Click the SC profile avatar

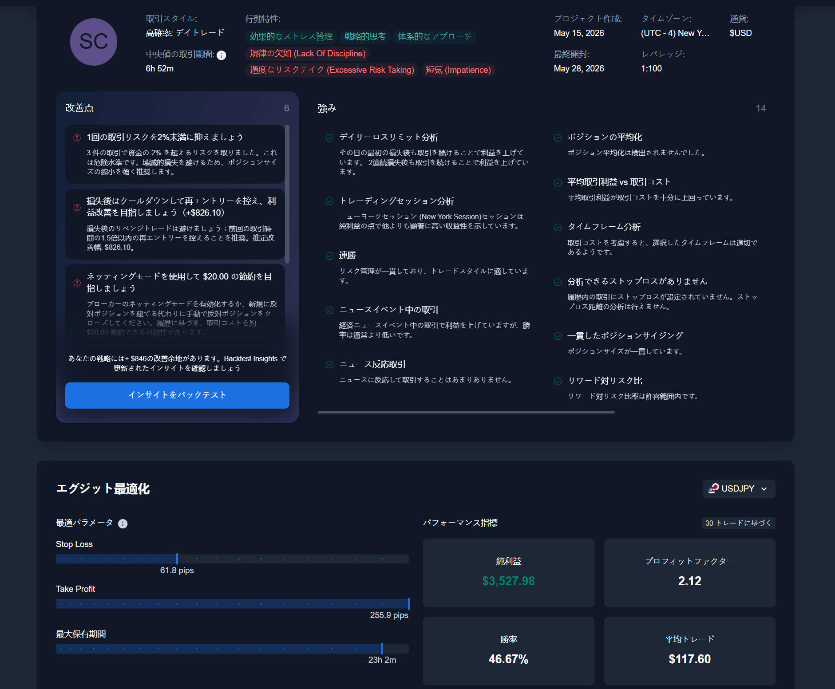(x=94, y=42)
